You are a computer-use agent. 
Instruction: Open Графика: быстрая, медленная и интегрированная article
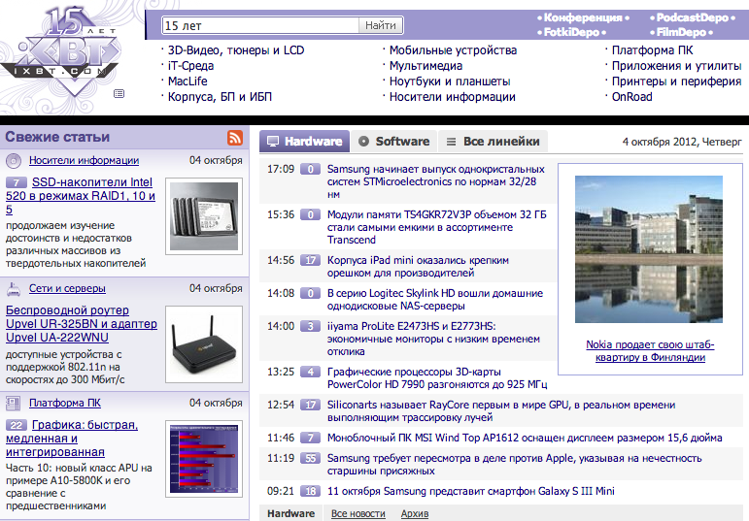[x=72, y=438]
